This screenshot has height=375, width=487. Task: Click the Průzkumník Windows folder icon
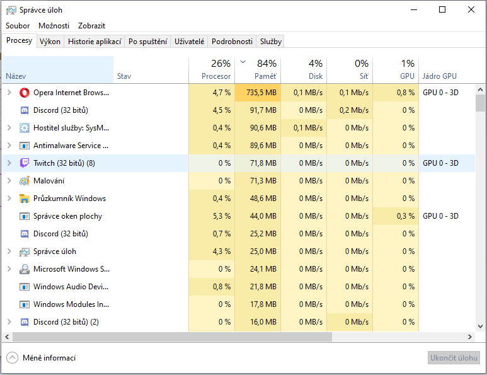coord(25,199)
